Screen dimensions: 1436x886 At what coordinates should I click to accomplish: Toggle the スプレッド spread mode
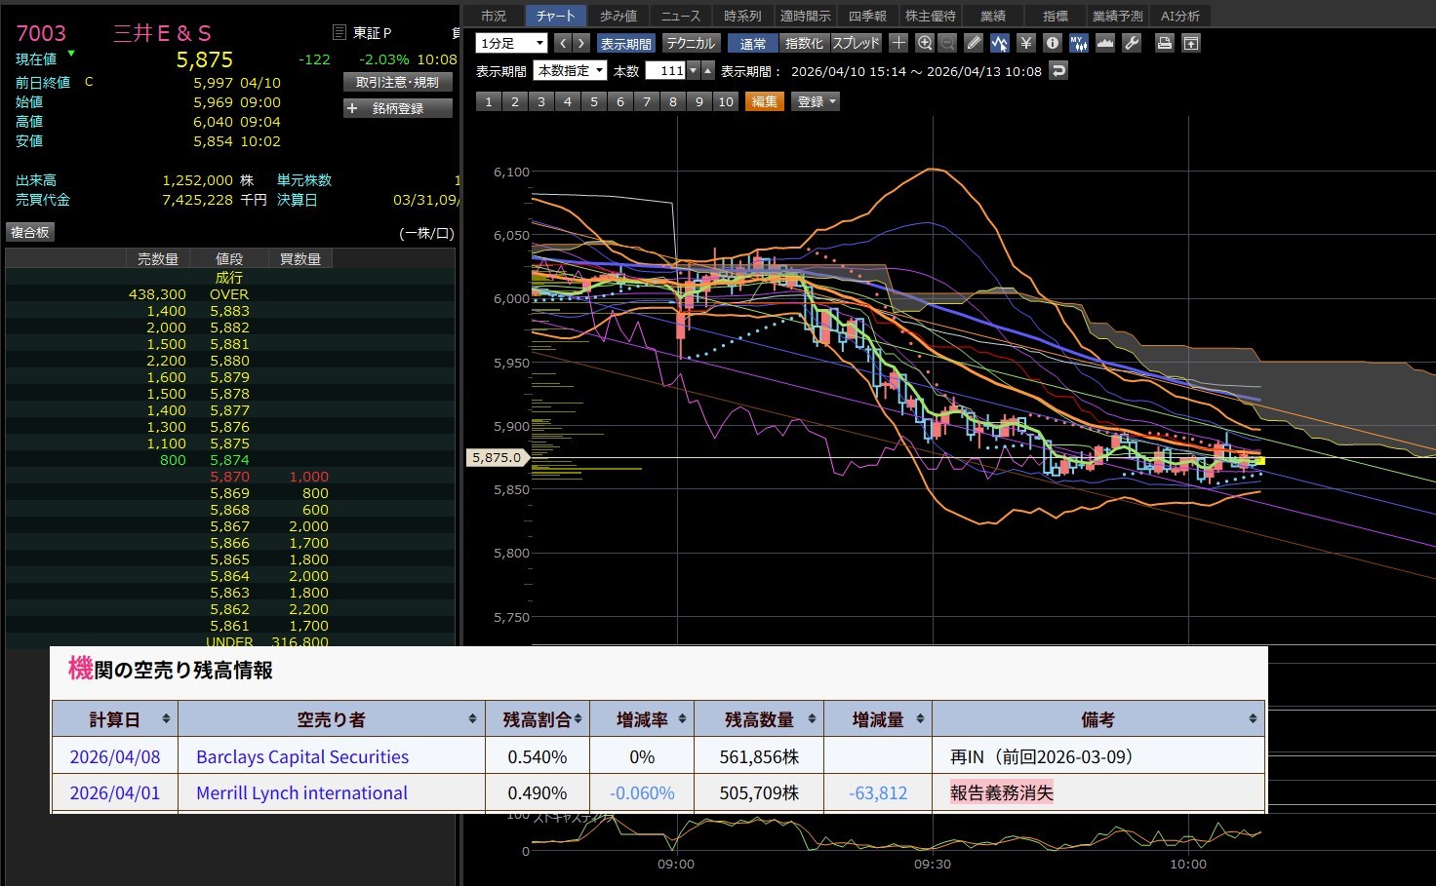pyautogui.click(x=856, y=43)
